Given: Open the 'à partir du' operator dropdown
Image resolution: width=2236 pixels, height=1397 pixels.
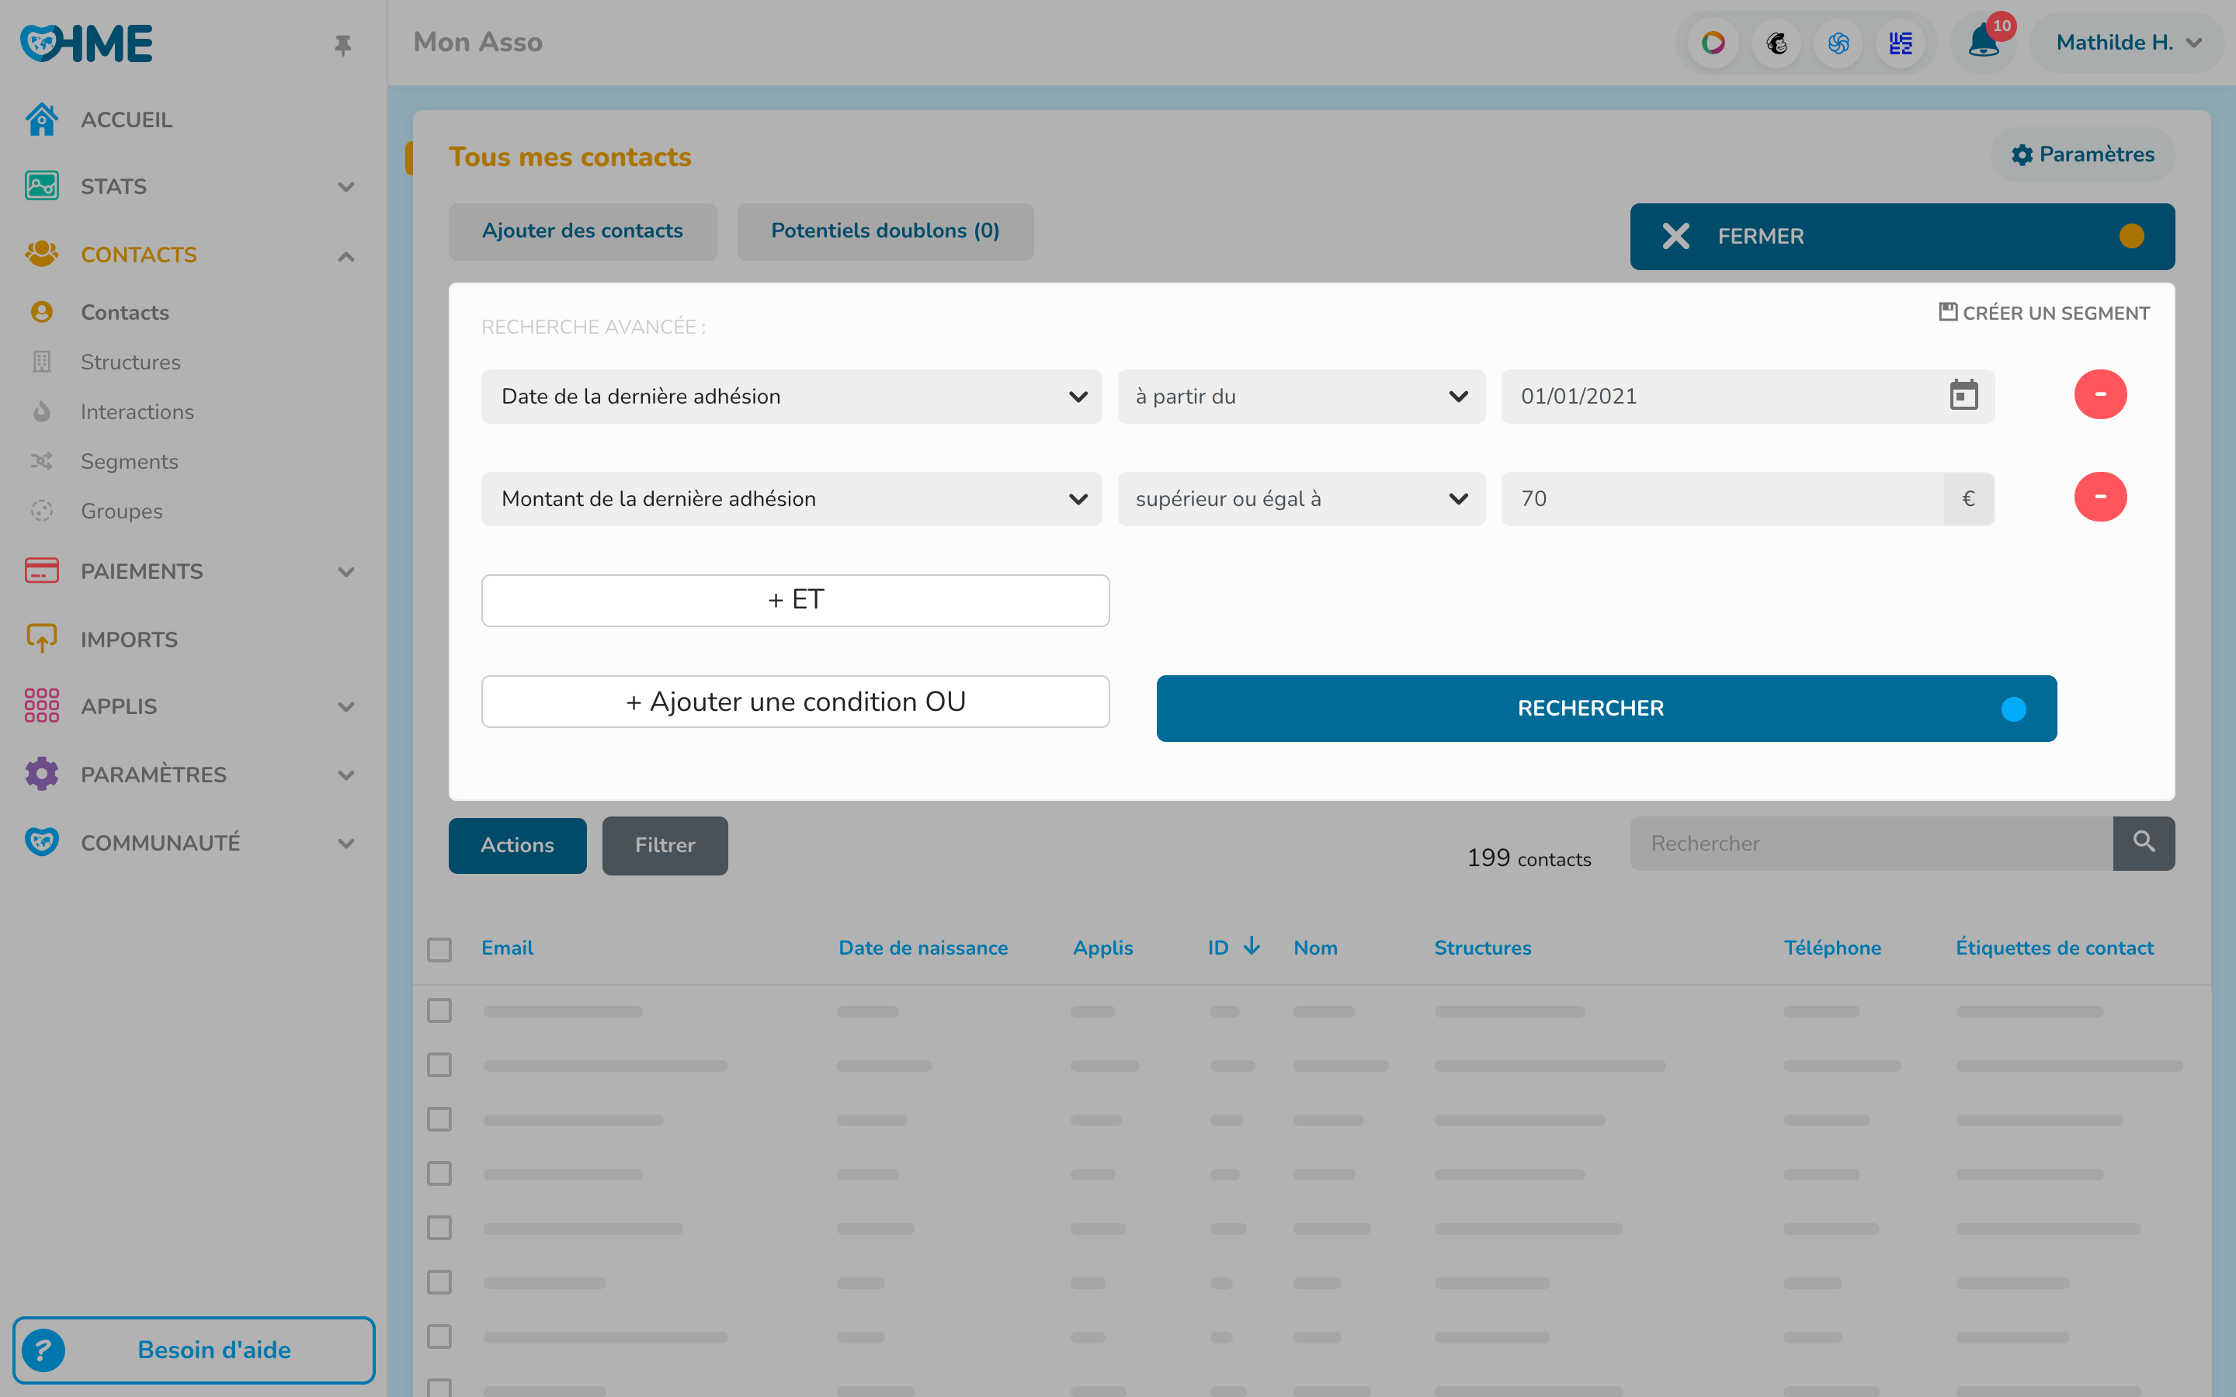Looking at the screenshot, I should click(1300, 397).
